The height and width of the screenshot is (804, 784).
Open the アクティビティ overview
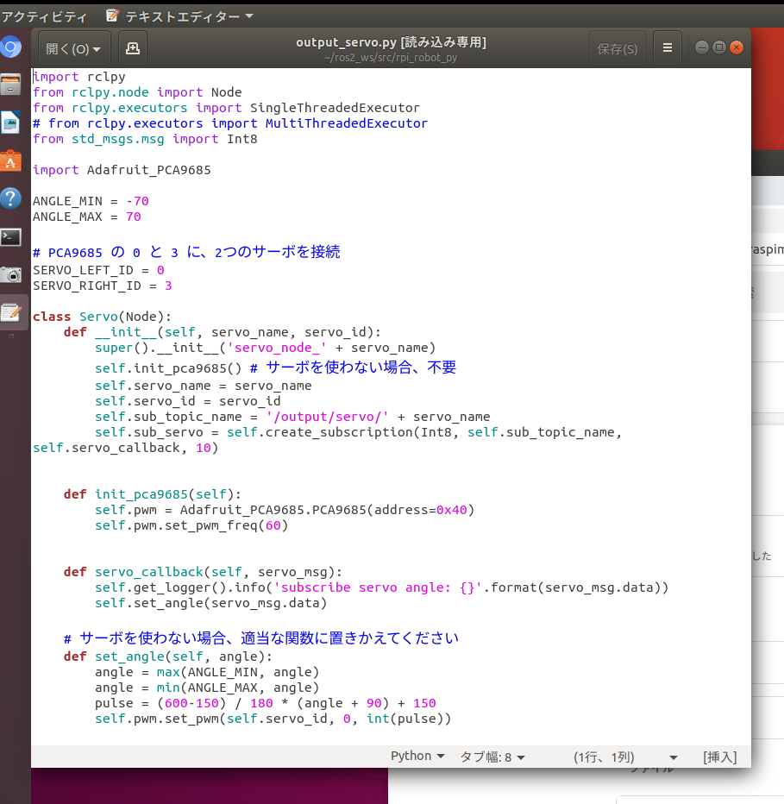[x=44, y=17]
